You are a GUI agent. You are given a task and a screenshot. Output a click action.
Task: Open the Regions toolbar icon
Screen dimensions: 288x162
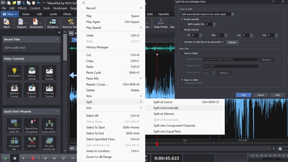click(x=22, y=23)
